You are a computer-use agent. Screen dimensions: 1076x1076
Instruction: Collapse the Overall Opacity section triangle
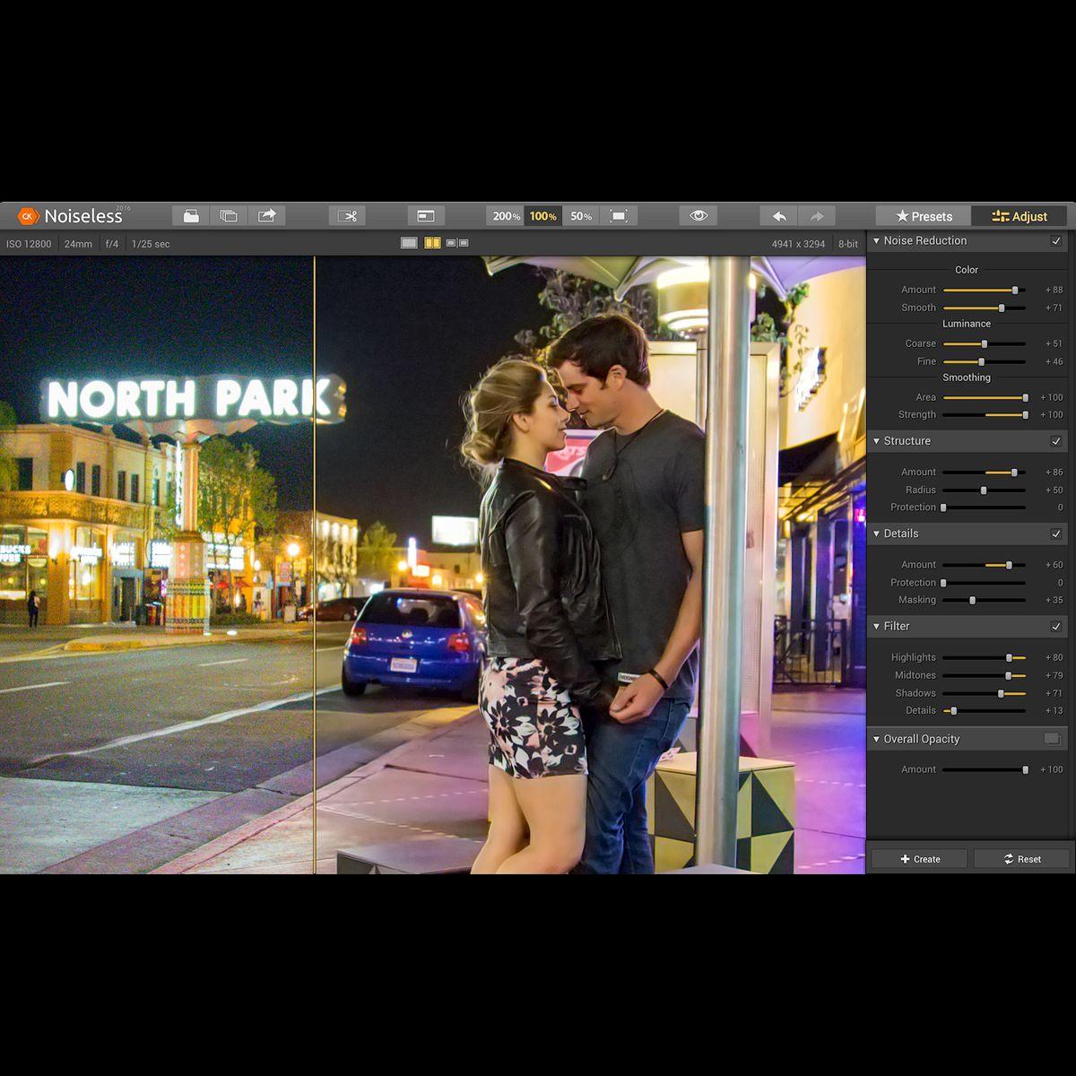coord(876,739)
